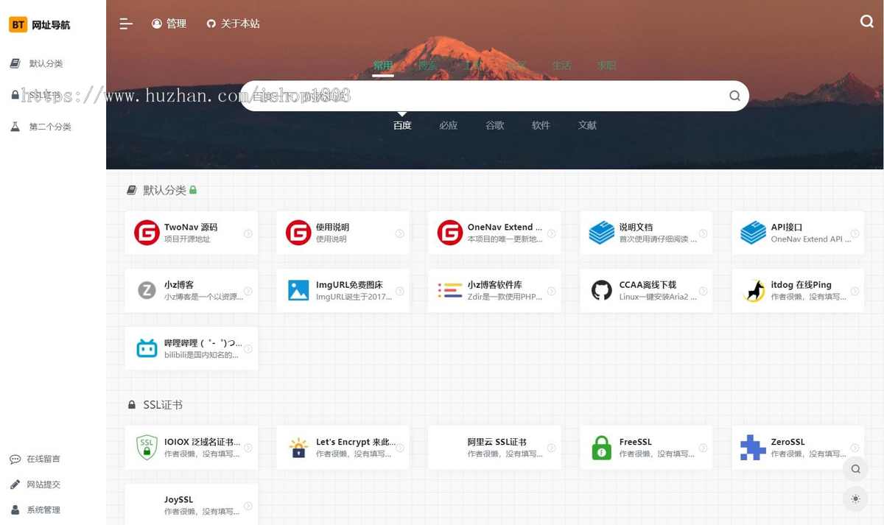Choose the 谷歌 search engine
Screen dimensions: 884x525
pos(495,125)
